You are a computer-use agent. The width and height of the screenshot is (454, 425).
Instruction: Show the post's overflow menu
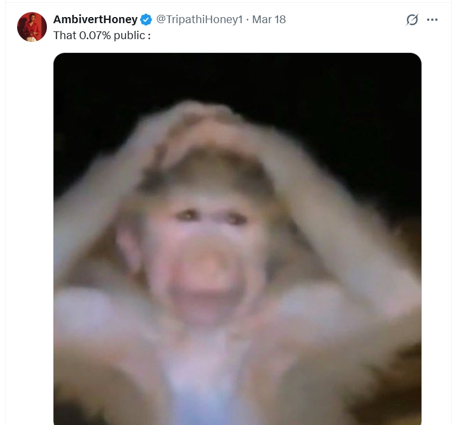tap(432, 20)
